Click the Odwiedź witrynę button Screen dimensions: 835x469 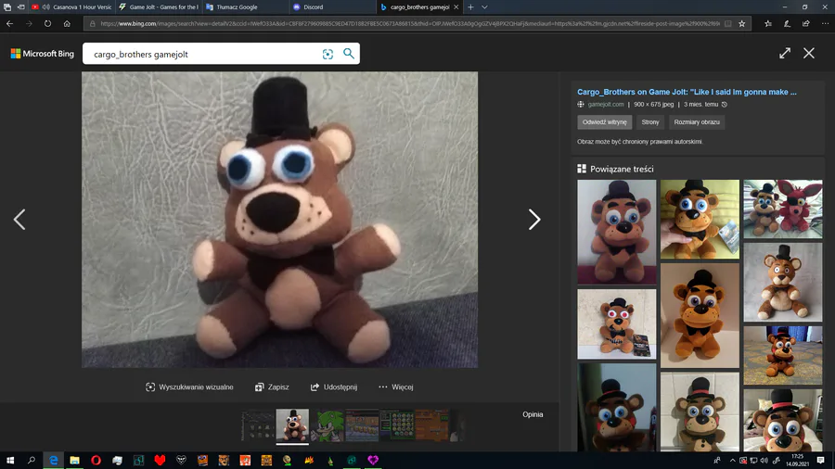pyautogui.click(x=604, y=122)
